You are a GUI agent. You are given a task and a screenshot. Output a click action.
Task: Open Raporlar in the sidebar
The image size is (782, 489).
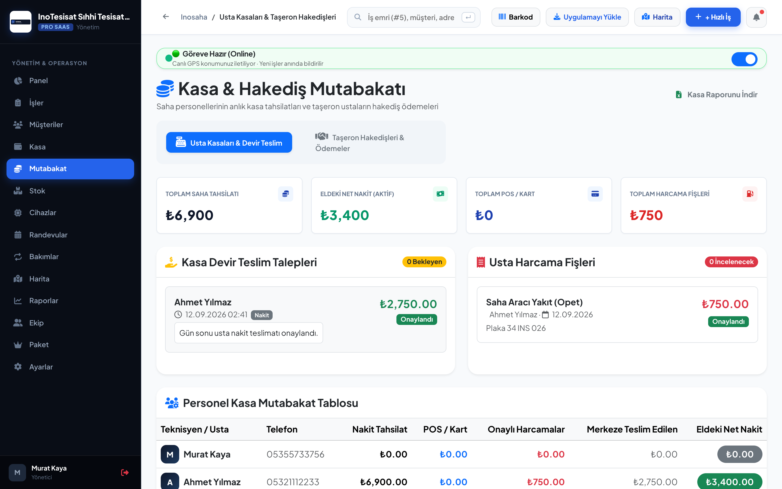point(70,300)
